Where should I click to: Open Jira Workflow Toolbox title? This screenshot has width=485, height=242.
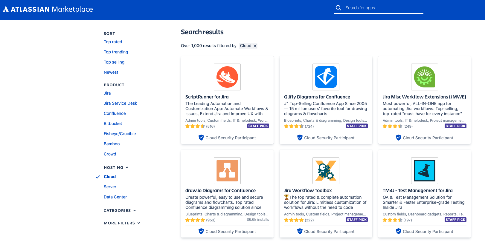tap(308, 191)
